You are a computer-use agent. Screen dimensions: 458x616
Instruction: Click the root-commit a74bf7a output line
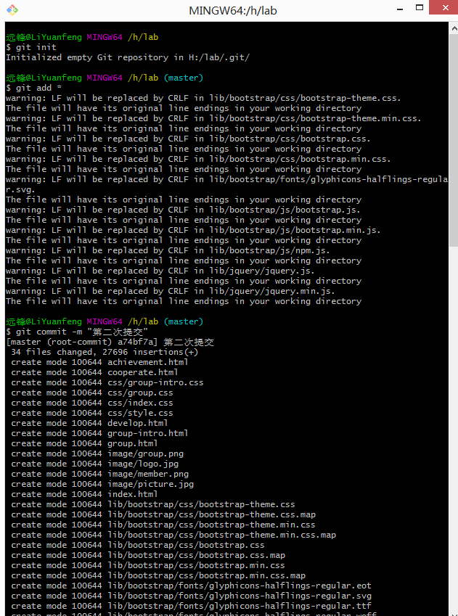click(110, 342)
